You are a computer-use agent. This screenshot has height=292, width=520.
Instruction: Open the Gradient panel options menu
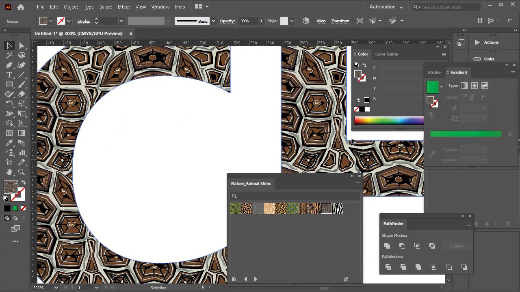point(513,73)
